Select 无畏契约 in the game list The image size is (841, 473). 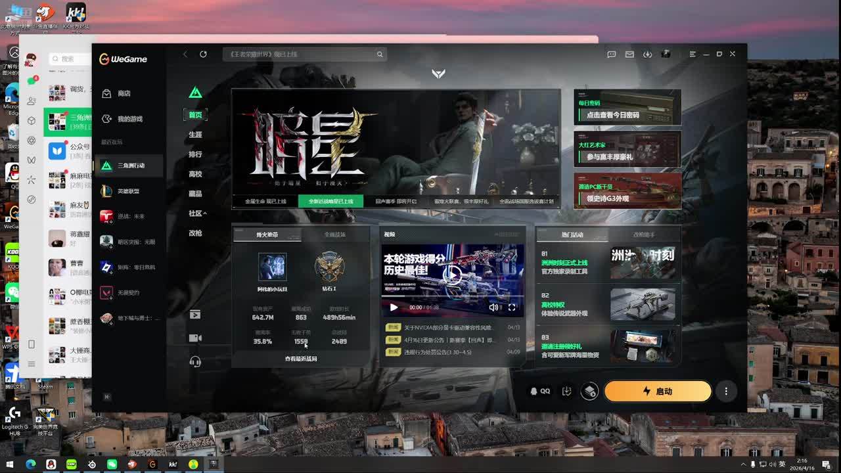click(x=129, y=292)
